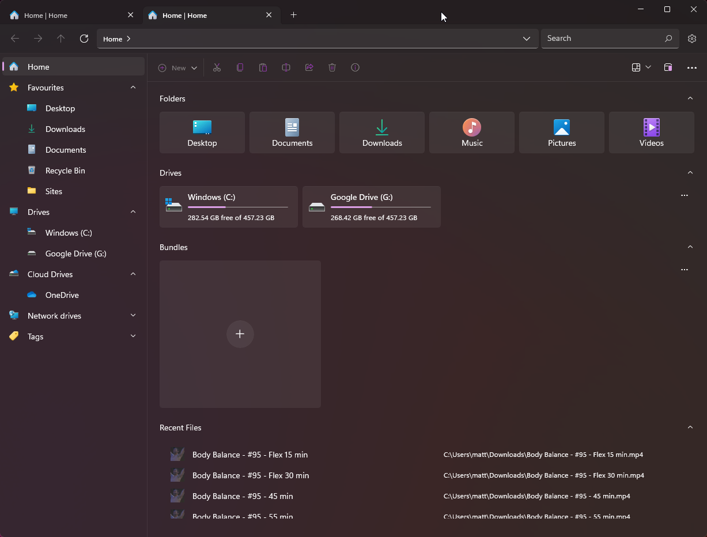Image resolution: width=707 pixels, height=537 pixels.
Task: Open the Windows (C:) drive card
Action: click(229, 207)
